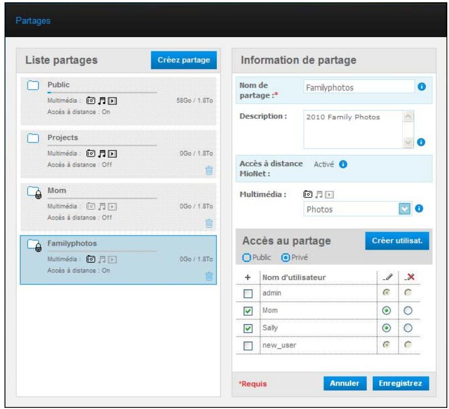Click the Créez partage button
Image resolution: width=449 pixels, height=409 pixels.
click(184, 60)
